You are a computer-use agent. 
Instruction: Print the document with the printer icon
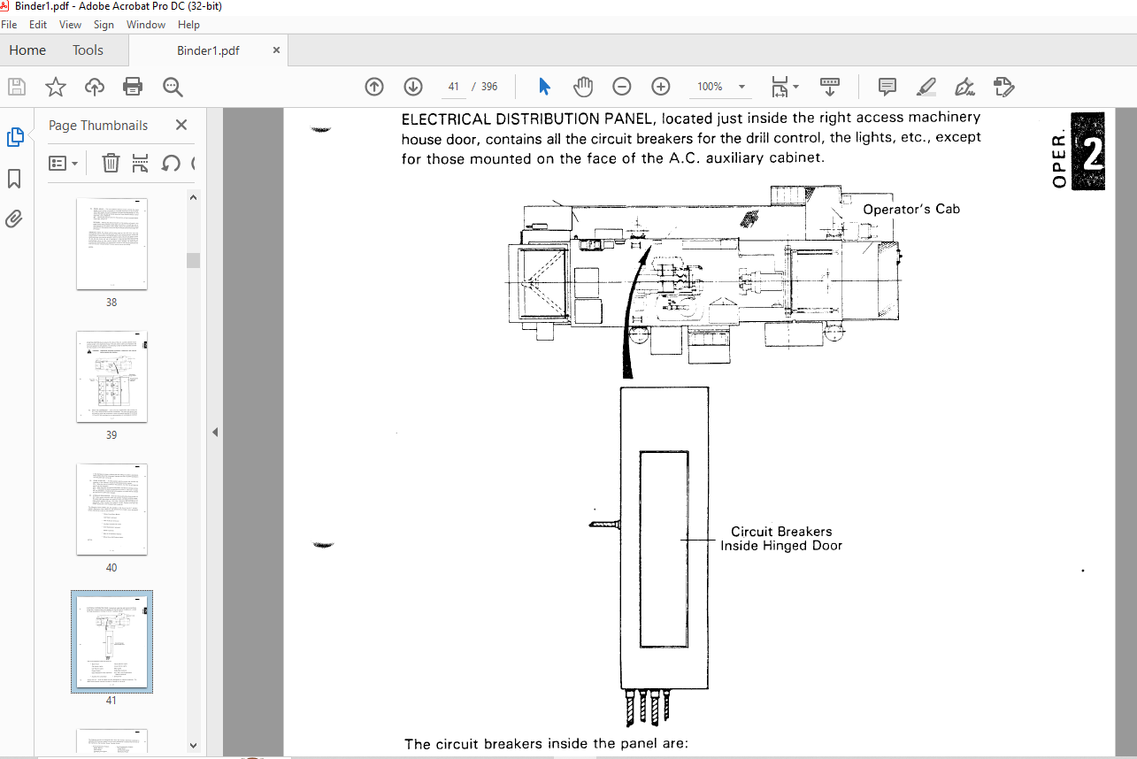[x=133, y=87]
